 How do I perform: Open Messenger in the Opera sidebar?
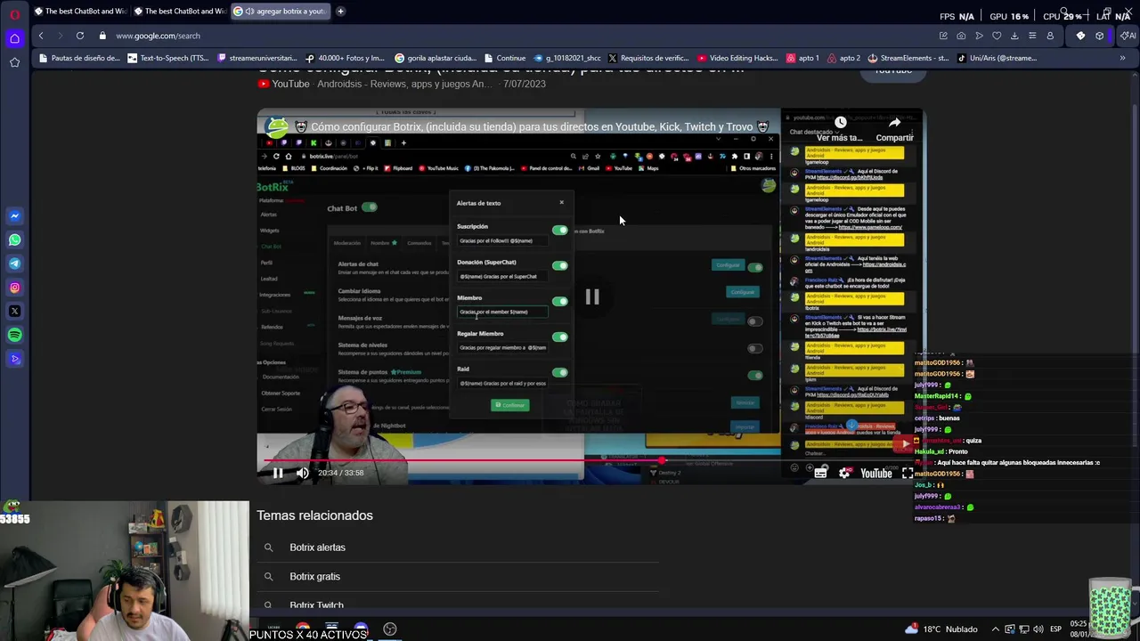(14, 215)
